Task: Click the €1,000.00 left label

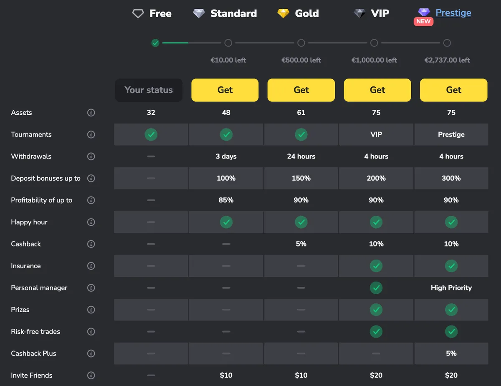Action: click(374, 60)
